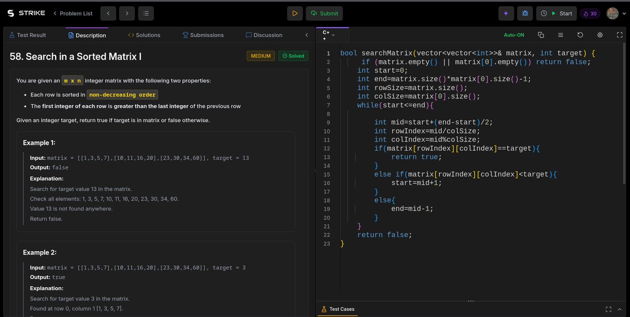The width and height of the screenshot is (630, 317).
Task: Click line number 23 in editor
Action: [327, 244]
